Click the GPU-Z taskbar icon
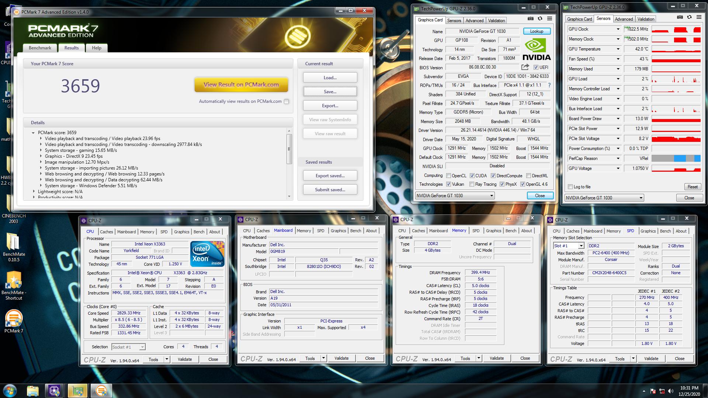This screenshot has height=398, width=708. click(x=78, y=391)
